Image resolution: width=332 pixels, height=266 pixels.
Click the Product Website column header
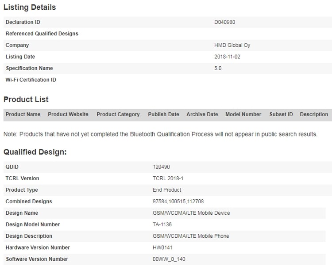tap(68, 114)
